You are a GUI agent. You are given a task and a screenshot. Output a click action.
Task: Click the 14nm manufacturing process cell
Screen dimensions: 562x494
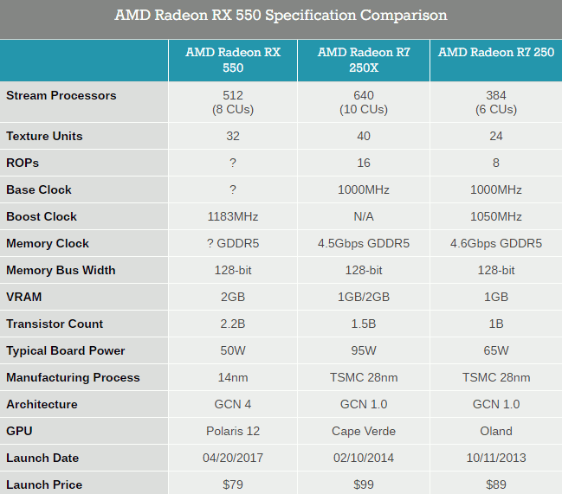coord(233,378)
